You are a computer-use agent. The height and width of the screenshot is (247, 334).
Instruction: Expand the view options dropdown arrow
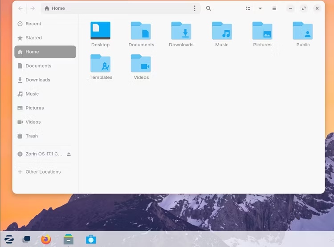(x=260, y=8)
